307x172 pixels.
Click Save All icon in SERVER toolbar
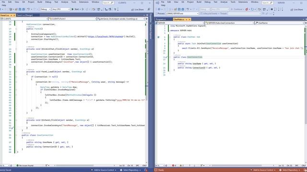point(183,9)
